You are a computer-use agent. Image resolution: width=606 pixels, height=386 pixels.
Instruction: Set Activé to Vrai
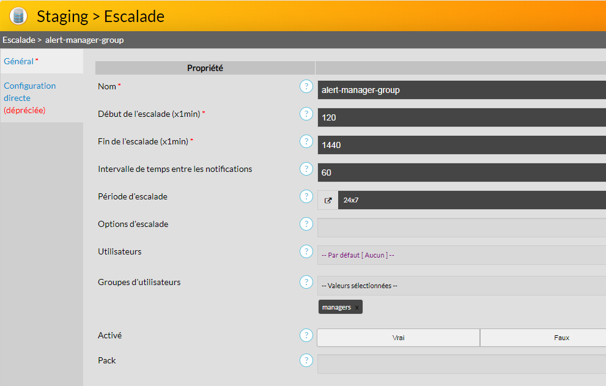[x=398, y=338]
